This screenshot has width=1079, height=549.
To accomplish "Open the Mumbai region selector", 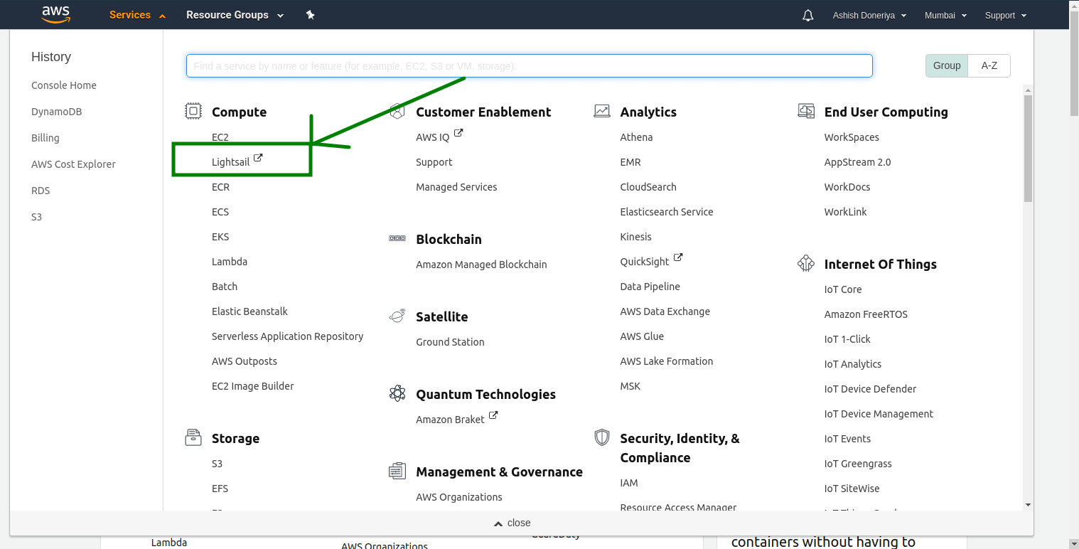I will pos(945,16).
